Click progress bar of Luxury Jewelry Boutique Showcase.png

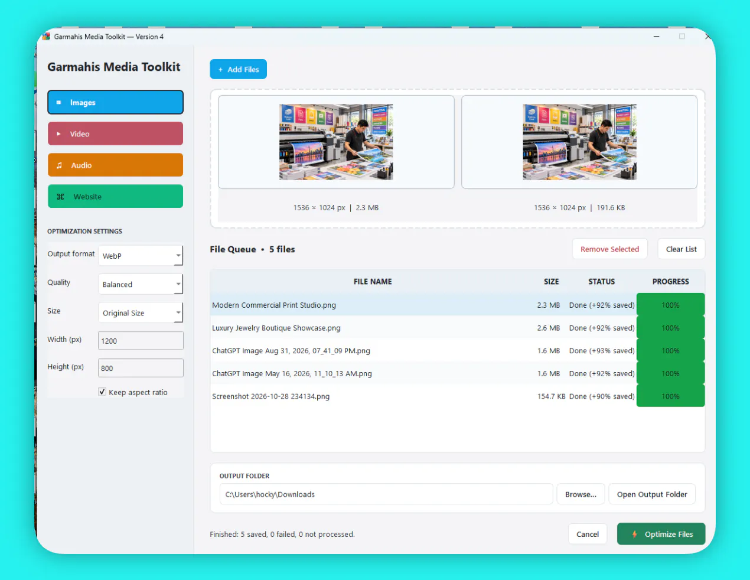670,328
